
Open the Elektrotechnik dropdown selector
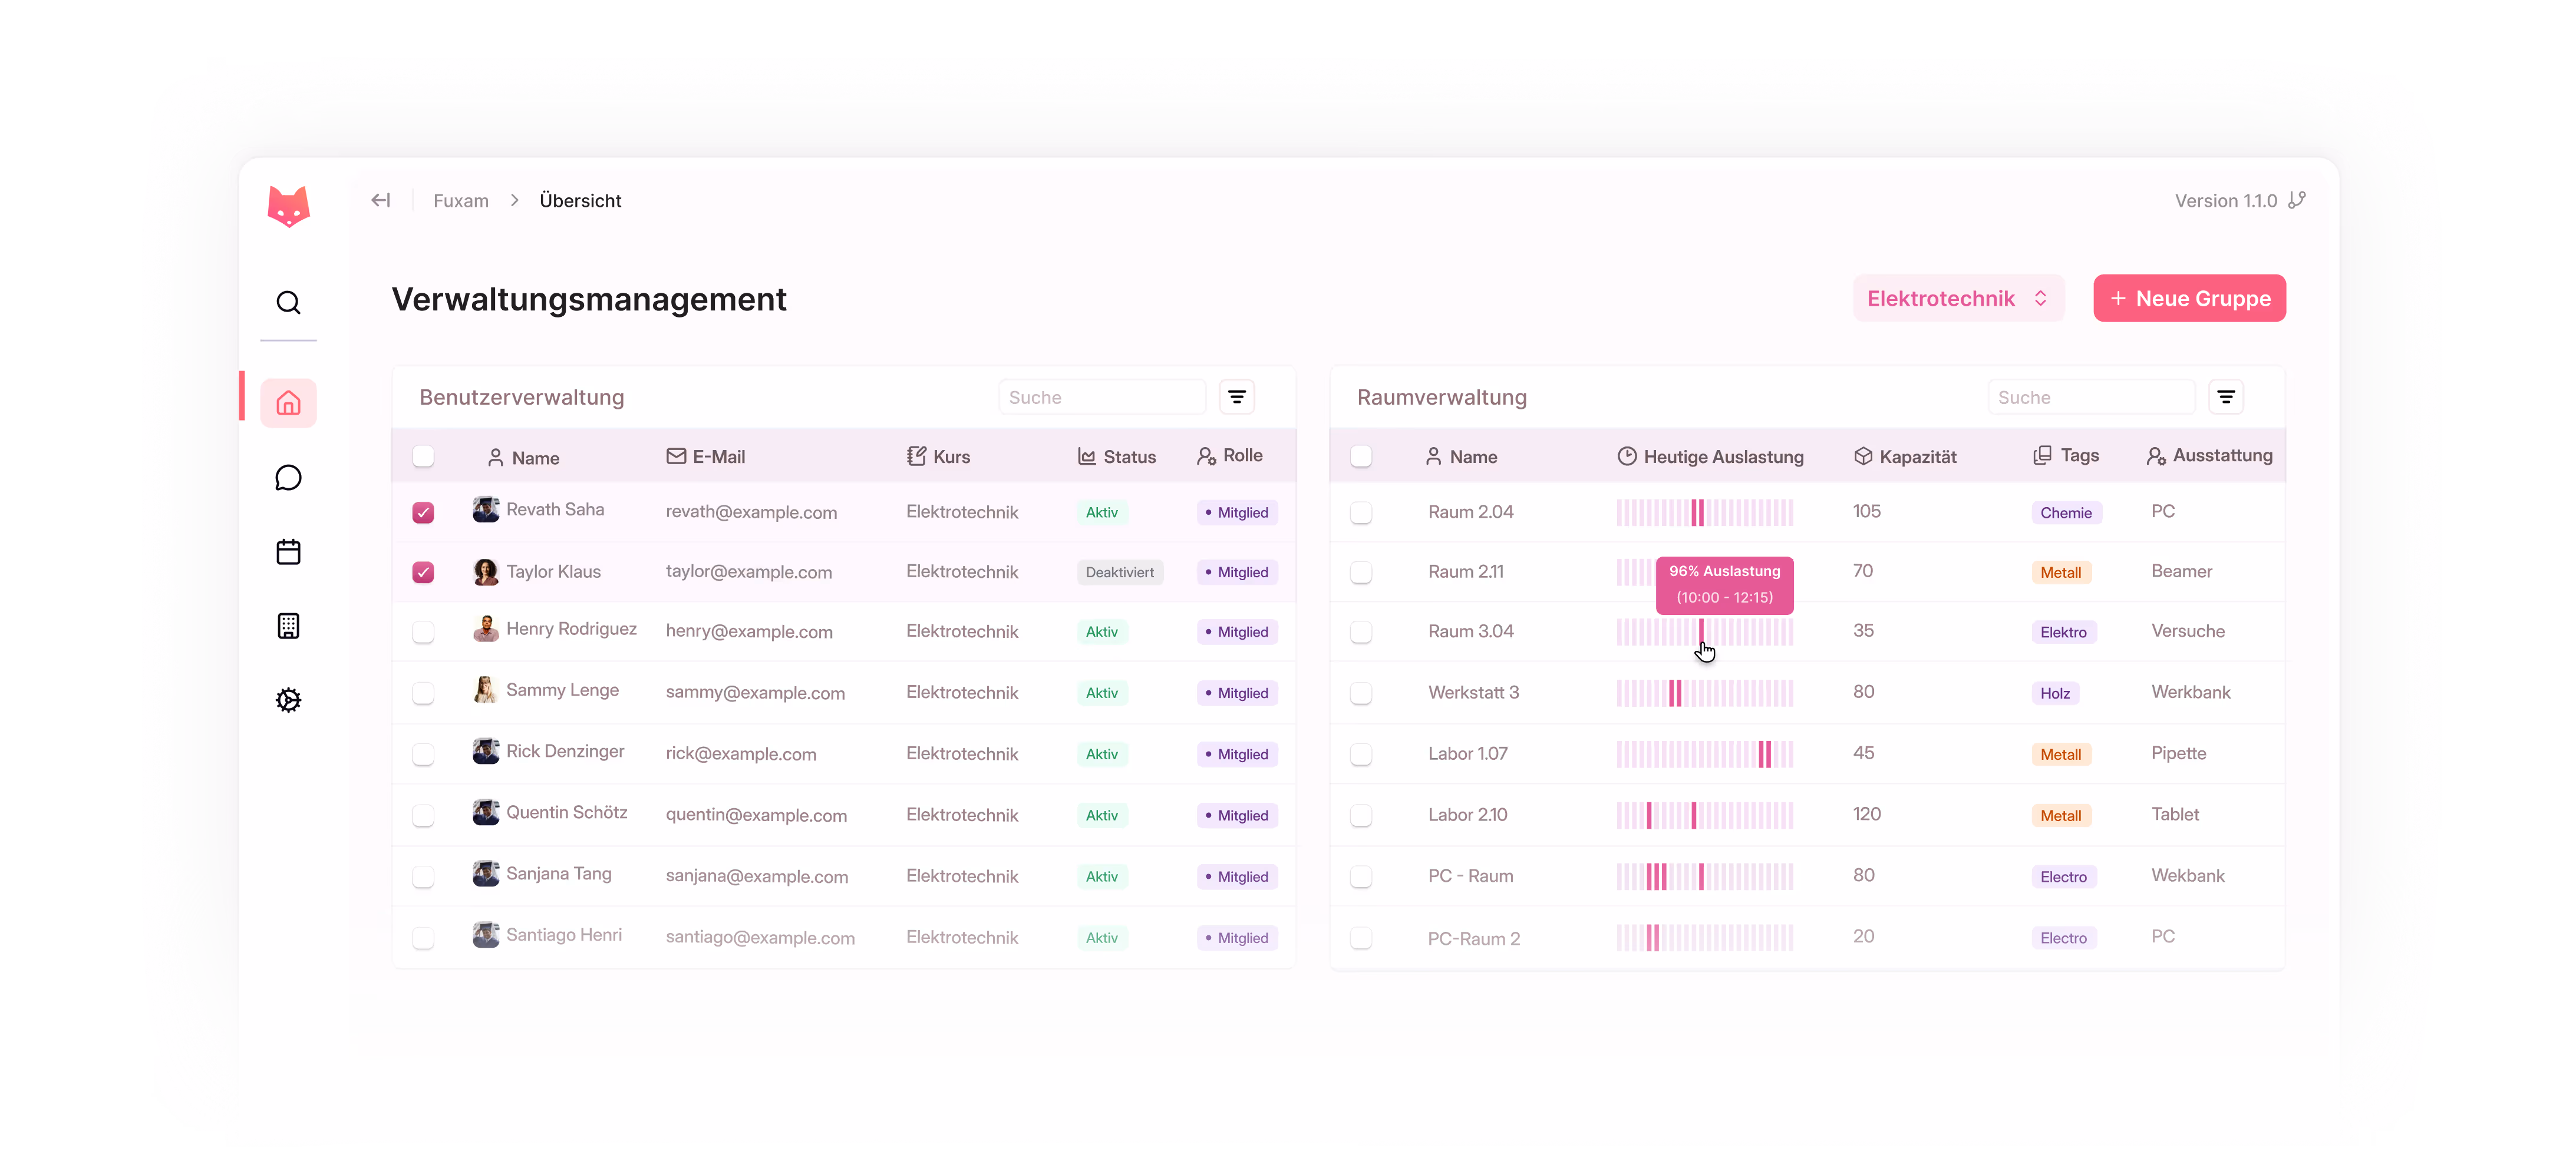1957,299
